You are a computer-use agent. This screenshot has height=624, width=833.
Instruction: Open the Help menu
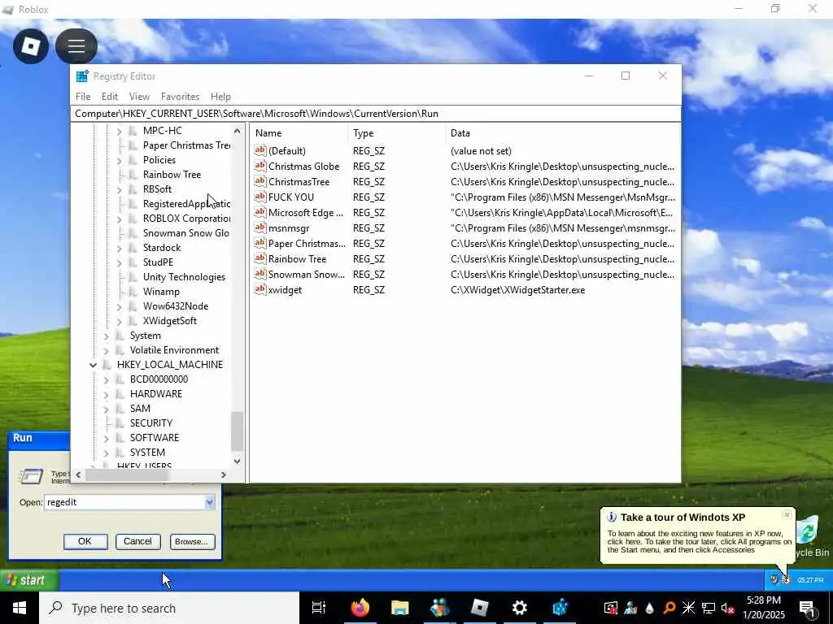[x=220, y=97]
